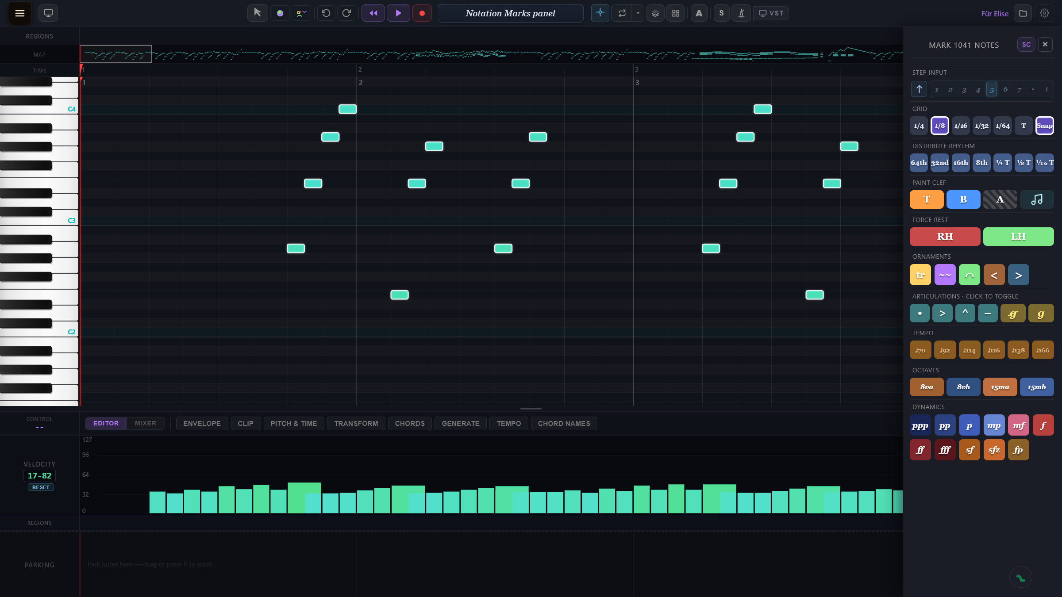Toggle the crosshair snap tool
Screen dimensions: 1062x597
tap(600, 13)
